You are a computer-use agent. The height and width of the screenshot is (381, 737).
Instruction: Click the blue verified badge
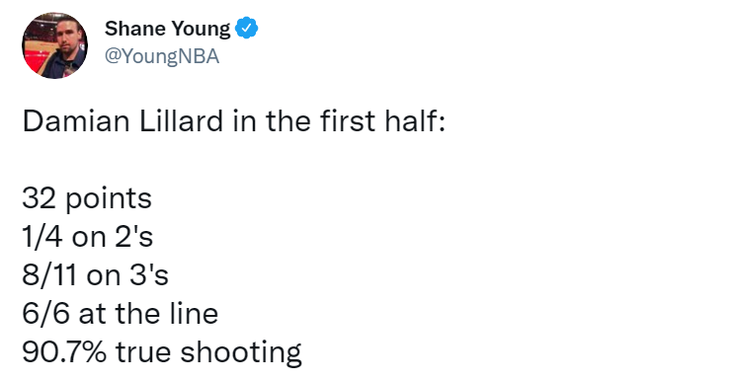247,29
